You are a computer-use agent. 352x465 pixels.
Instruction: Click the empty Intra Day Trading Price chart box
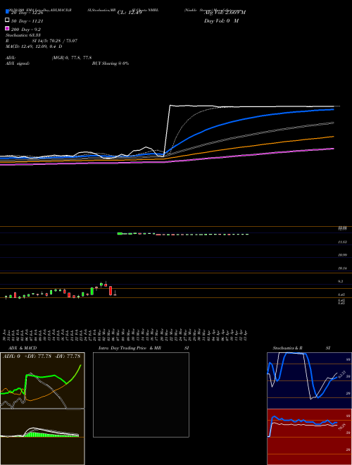tap(141, 395)
